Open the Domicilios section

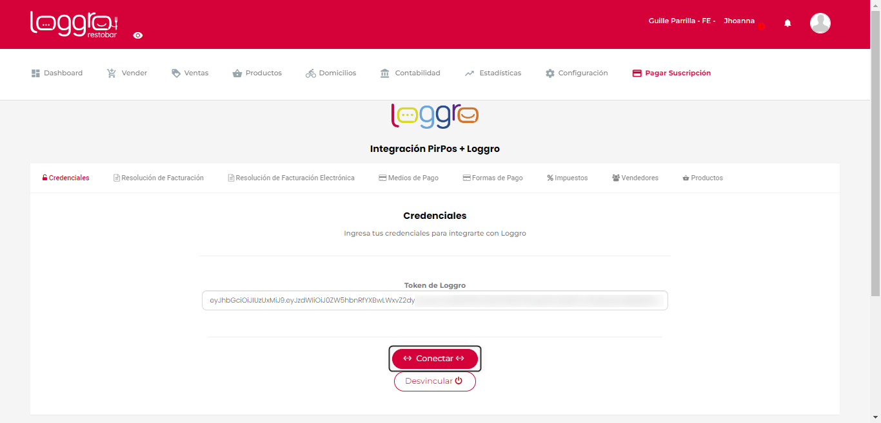pyautogui.click(x=331, y=73)
